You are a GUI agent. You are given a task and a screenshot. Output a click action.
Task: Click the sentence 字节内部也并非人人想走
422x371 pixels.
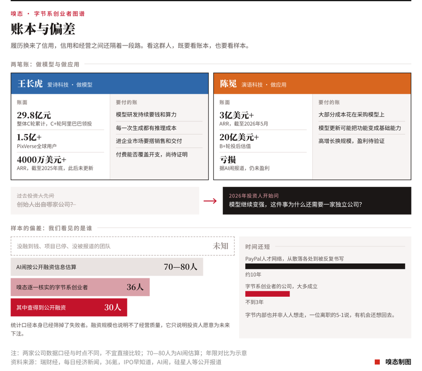point(320,315)
